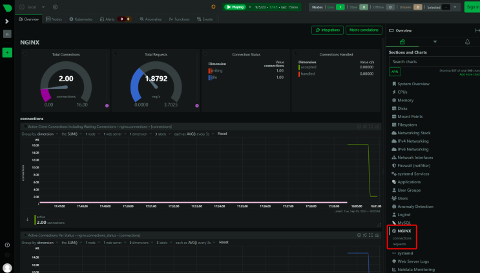Click the Add more charts link

[469, 74]
